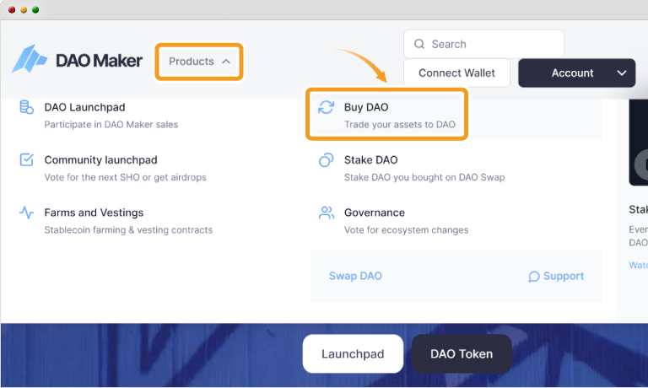This screenshot has height=388, width=648.
Task: Open the DAO Launchpad menu item
Action: (x=100, y=116)
